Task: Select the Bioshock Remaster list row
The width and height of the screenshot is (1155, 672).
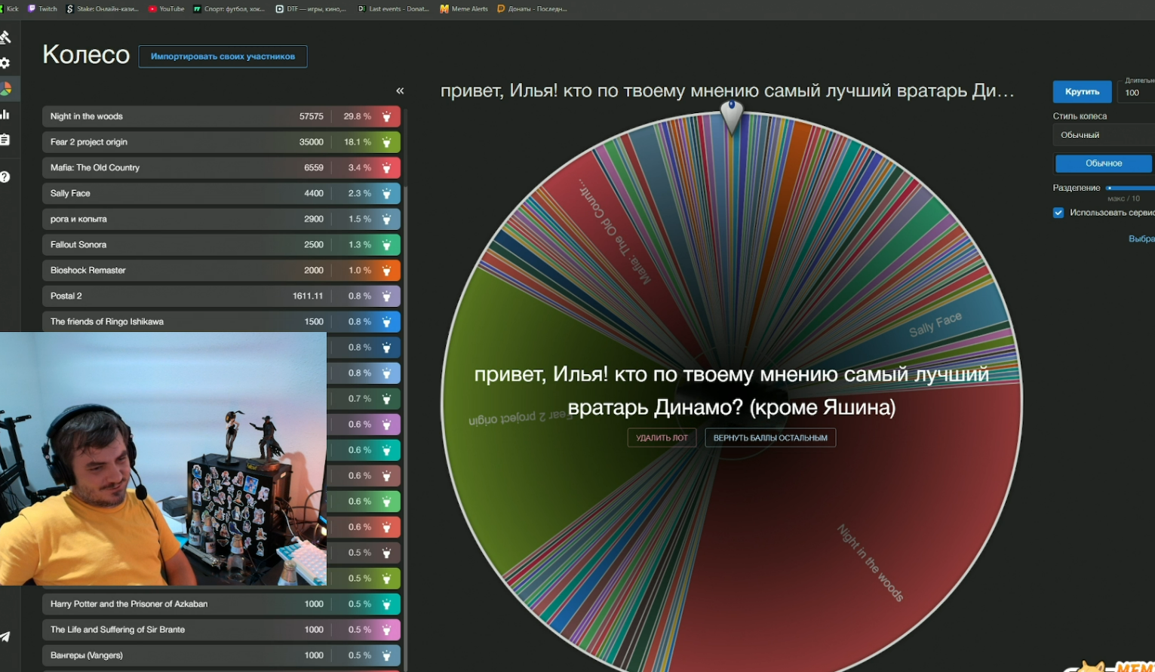Action: (221, 270)
